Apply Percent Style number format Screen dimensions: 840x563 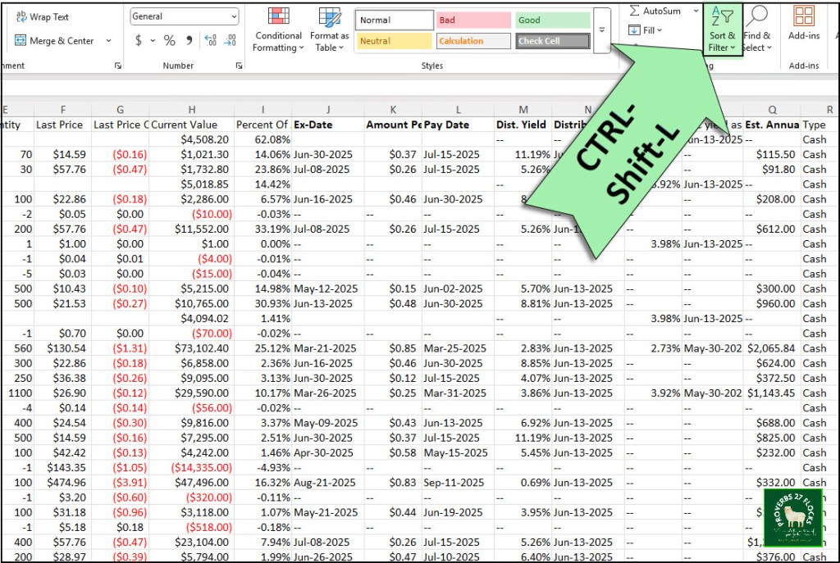click(x=169, y=41)
